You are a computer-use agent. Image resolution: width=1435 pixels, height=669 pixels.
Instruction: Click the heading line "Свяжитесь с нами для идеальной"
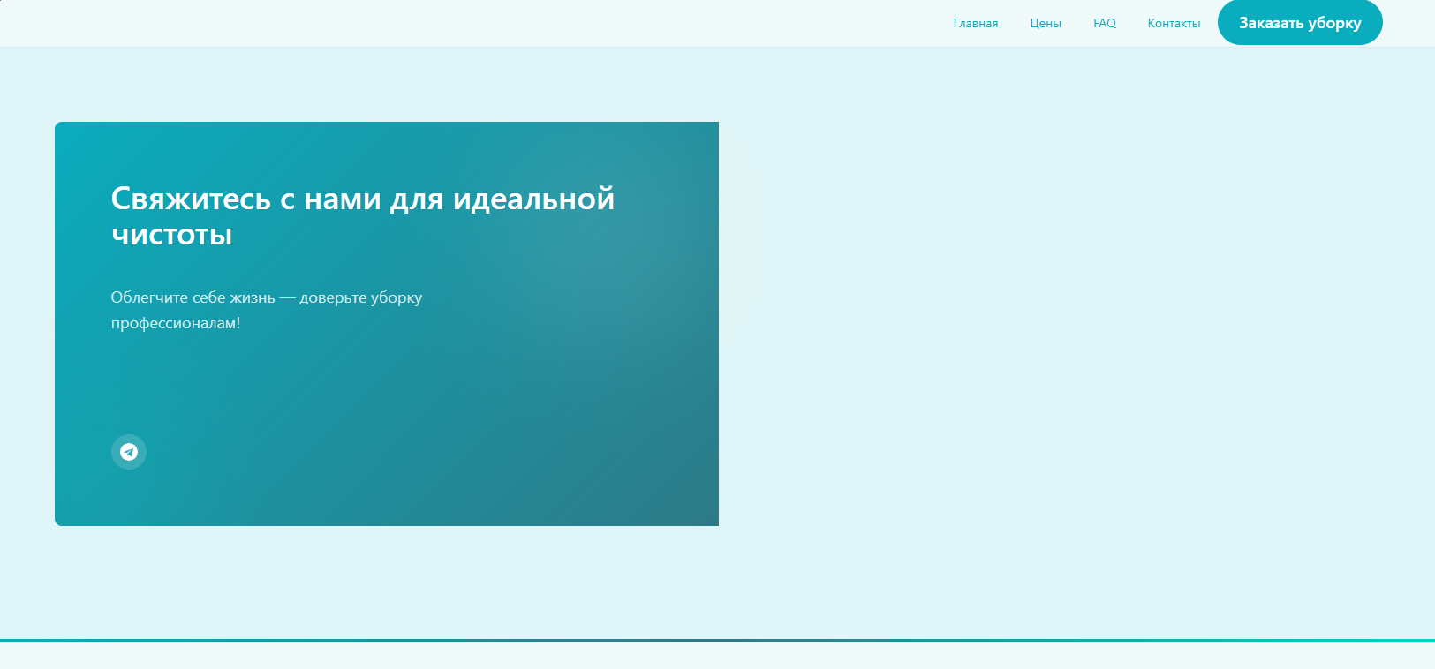tap(362, 199)
